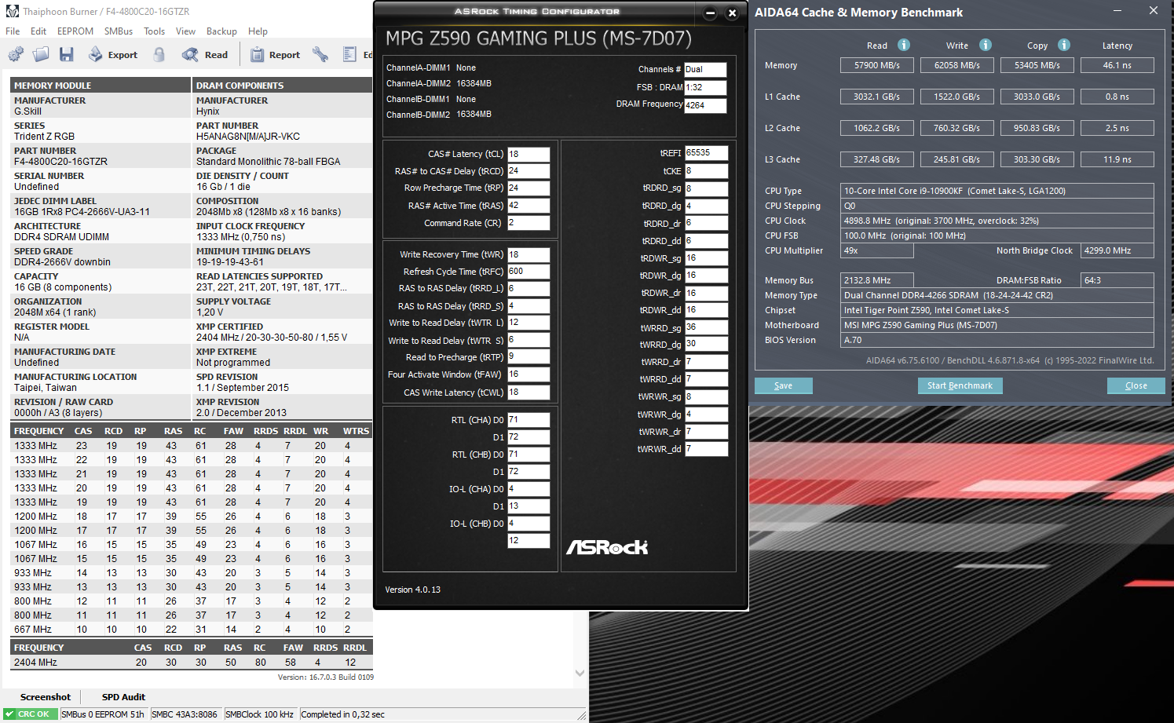This screenshot has height=723, width=1174.
Task: Click the Four Activate Window (tFAW) field
Action: click(x=528, y=374)
